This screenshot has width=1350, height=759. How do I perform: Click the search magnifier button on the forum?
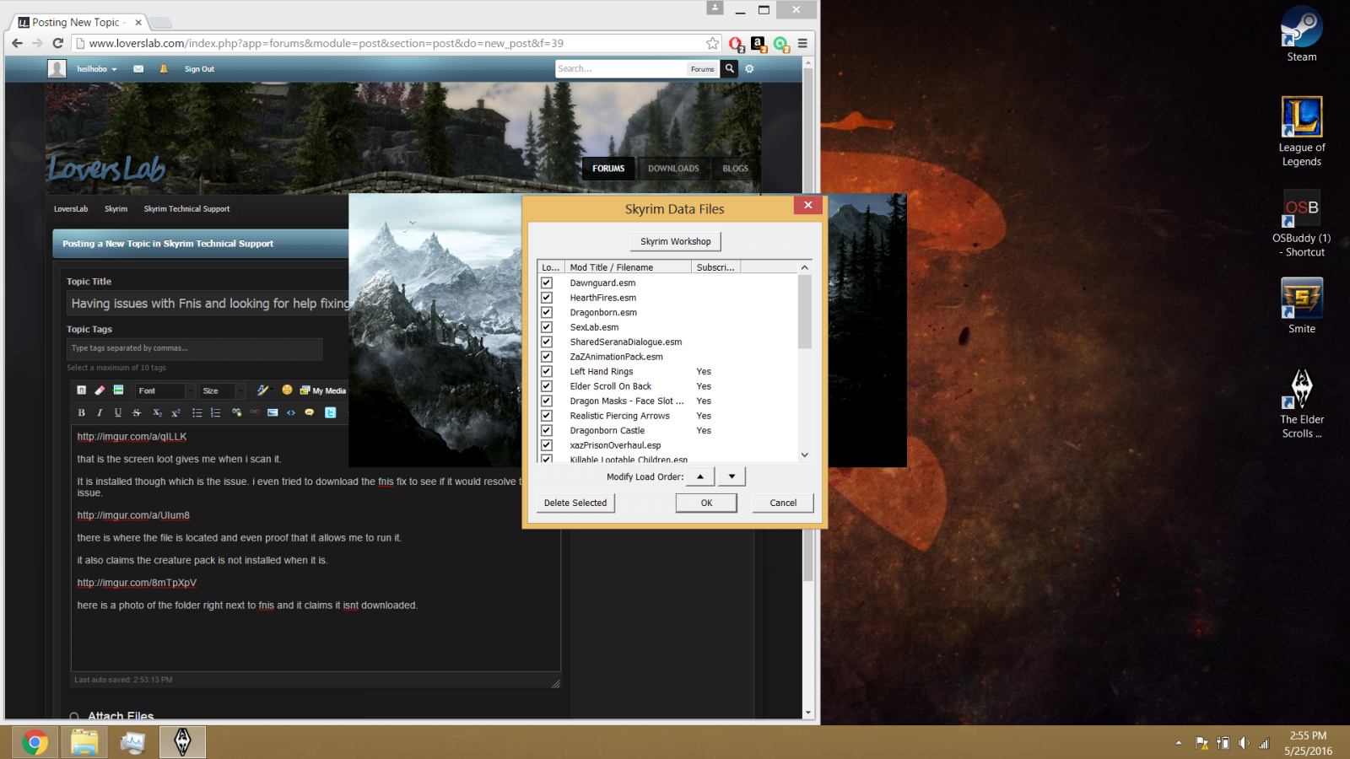730,68
